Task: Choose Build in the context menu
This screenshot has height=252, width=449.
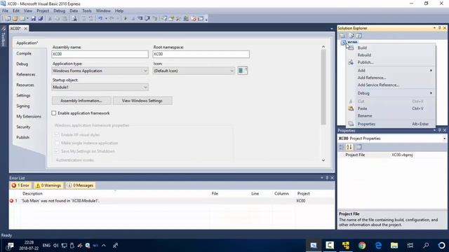Action: point(362,48)
